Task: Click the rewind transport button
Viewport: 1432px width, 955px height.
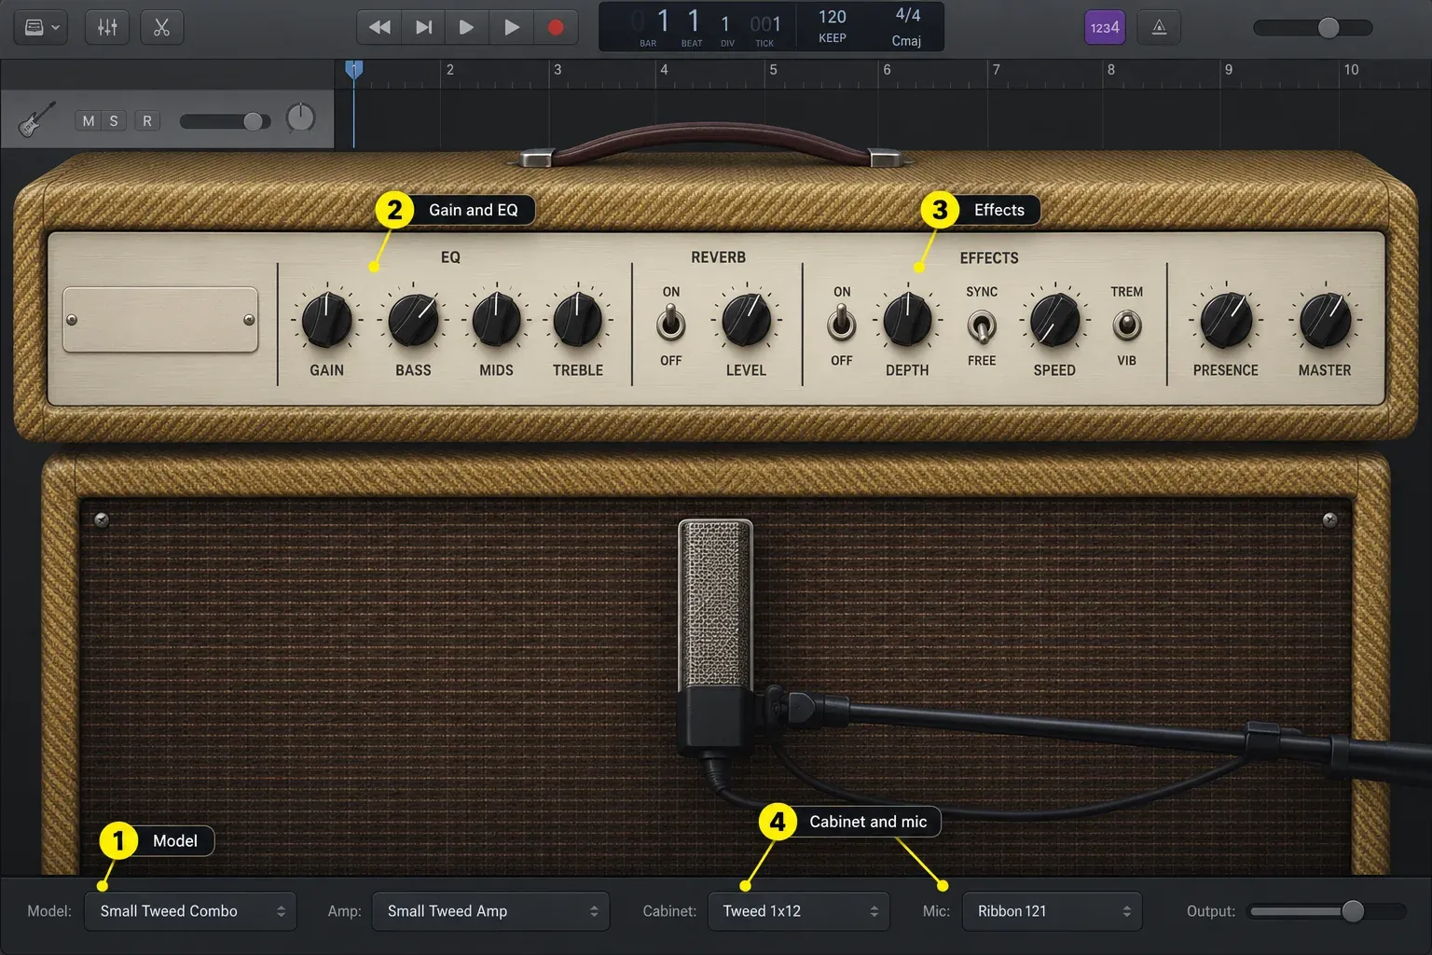Action: 379,27
